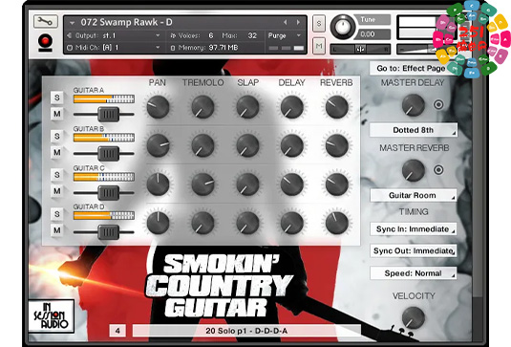This screenshot has width=511, height=347.
Task: Solo Guitar D
Action: pos(57,214)
